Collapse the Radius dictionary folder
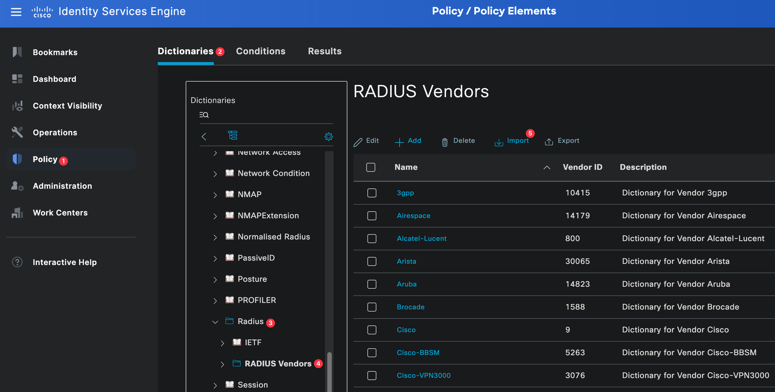775x392 pixels. 215,322
